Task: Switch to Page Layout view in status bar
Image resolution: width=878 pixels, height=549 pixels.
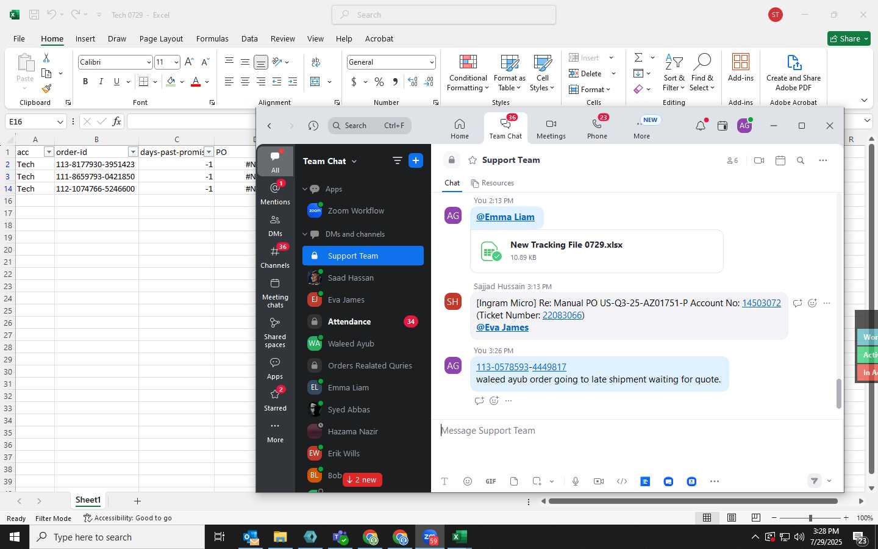Action: (x=732, y=517)
